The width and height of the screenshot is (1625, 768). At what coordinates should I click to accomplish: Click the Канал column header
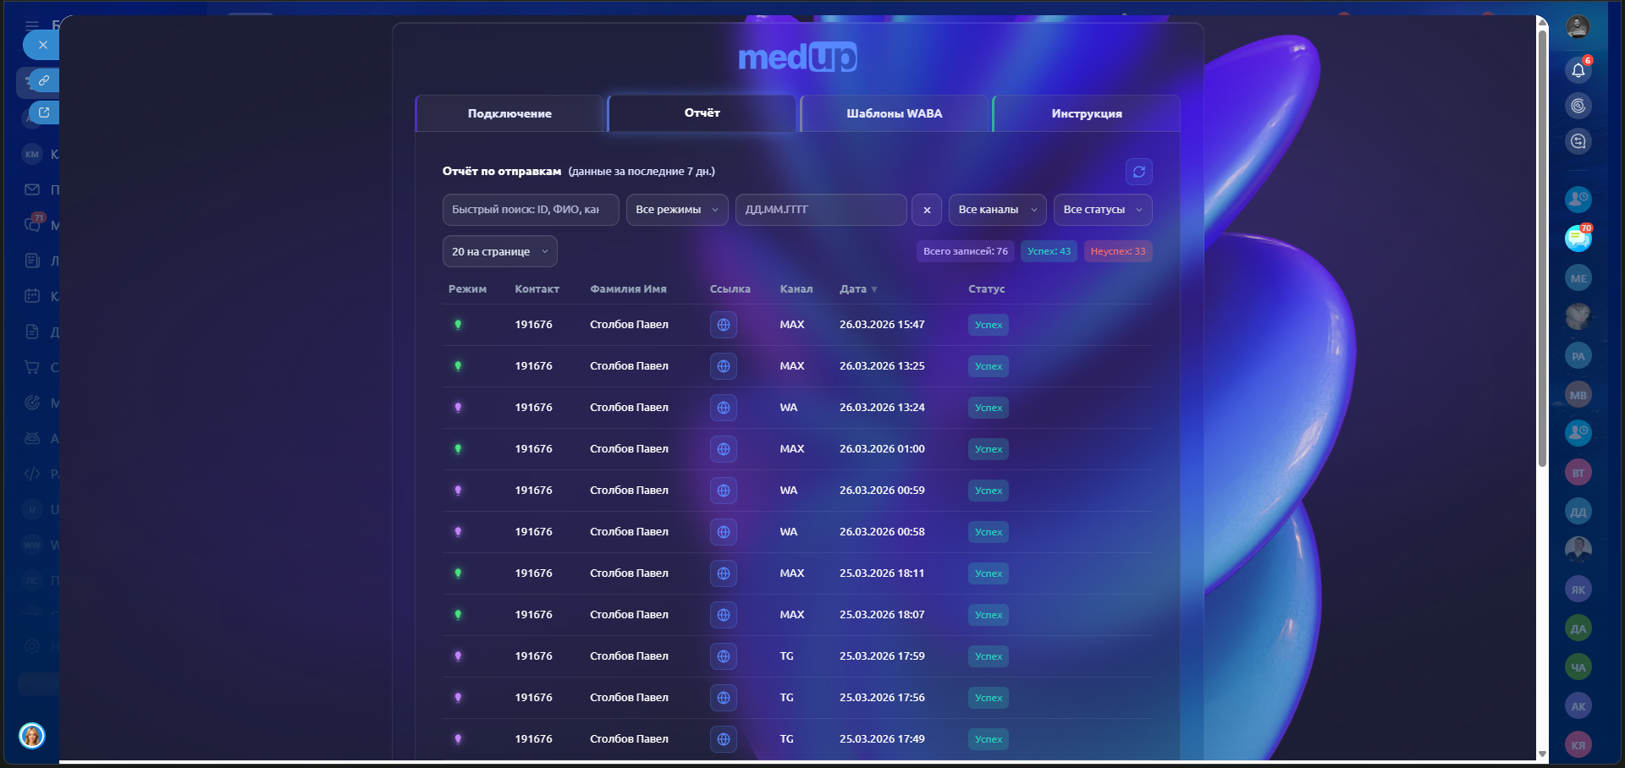click(796, 289)
